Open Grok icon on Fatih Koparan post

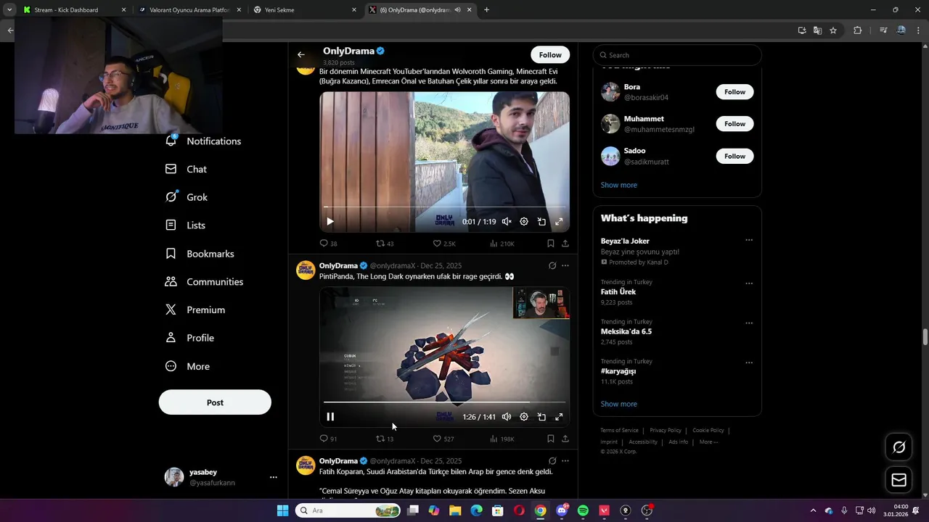point(552,461)
